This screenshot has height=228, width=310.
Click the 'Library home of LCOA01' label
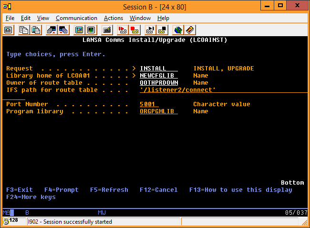pyautogui.click(x=48, y=76)
